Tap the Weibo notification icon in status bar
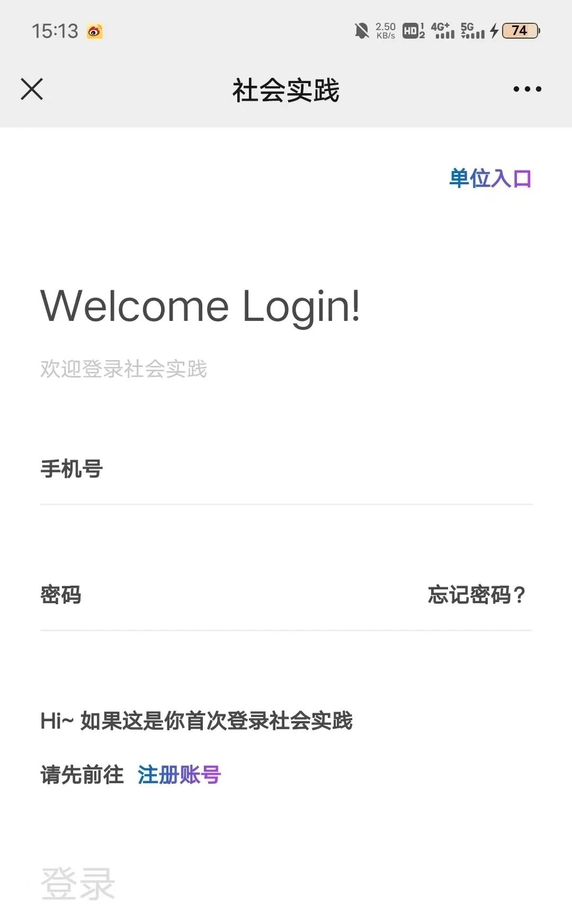Viewport: 572px width, 914px height. 95,31
